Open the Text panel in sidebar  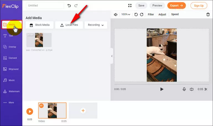pyautogui.click(x=8, y=36)
